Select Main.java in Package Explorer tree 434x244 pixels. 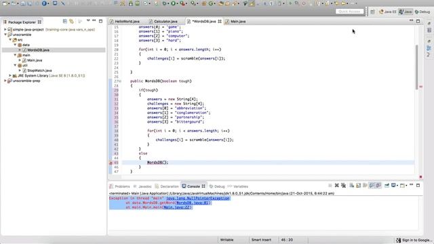[35, 60]
